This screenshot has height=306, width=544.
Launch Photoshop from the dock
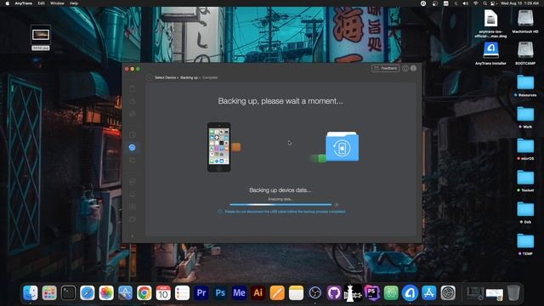point(220,292)
